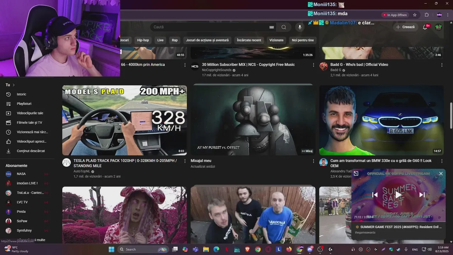The width and height of the screenshot is (453, 255).
Task: Open the Badd G channel avatar
Action: click(323, 66)
